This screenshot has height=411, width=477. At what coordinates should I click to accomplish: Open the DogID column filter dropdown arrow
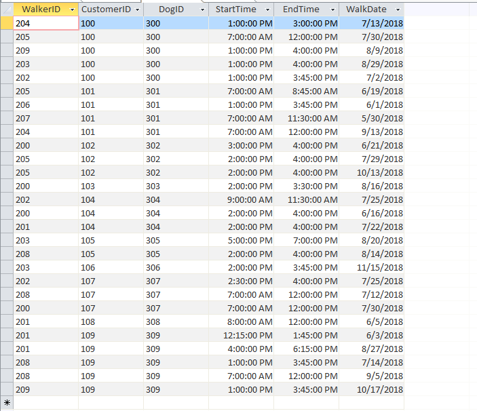203,9
